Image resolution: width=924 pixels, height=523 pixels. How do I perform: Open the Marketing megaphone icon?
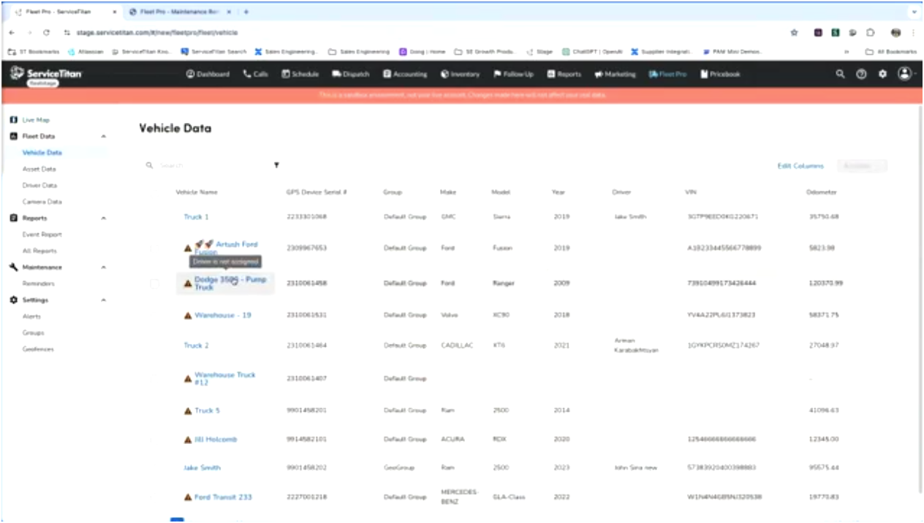click(x=598, y=74)
